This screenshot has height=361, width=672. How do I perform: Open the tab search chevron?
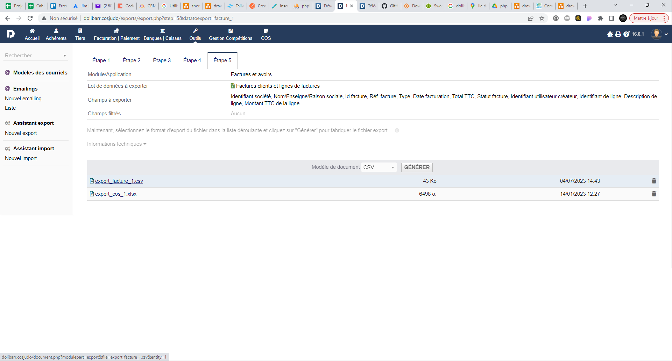[615, 5]
